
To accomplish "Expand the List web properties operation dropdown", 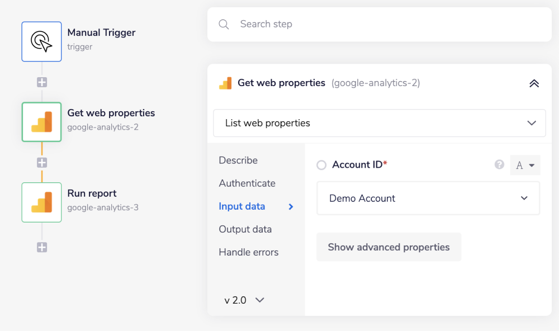I will (379, 123).
